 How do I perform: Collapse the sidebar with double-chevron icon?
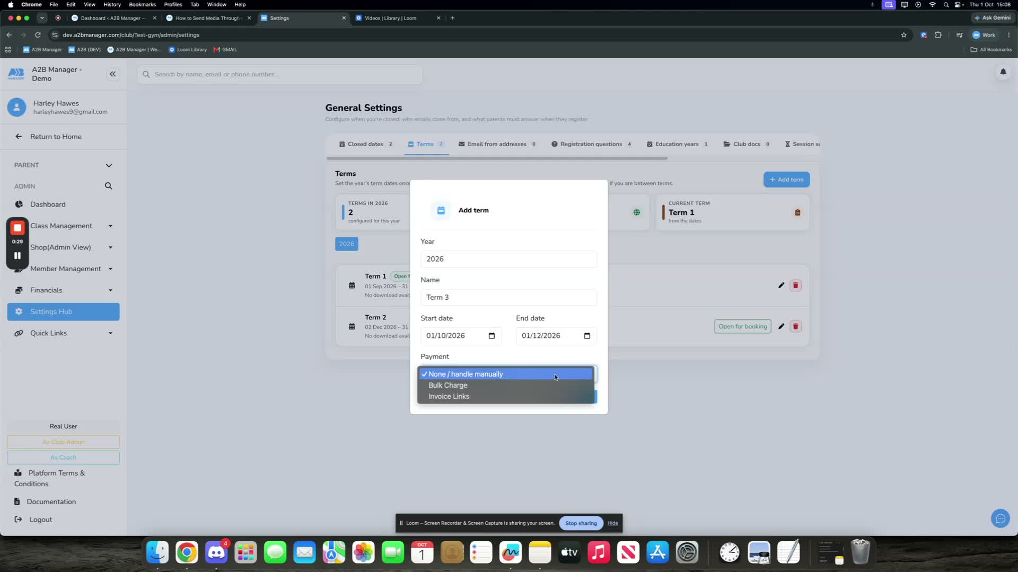pyautogui.click(x=112, y=74)
